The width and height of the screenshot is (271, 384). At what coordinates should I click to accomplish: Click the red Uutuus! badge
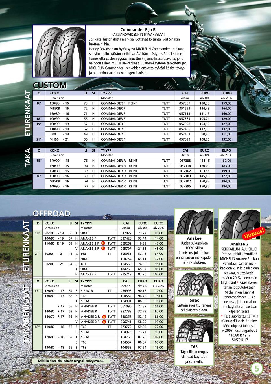pos(254,233)
